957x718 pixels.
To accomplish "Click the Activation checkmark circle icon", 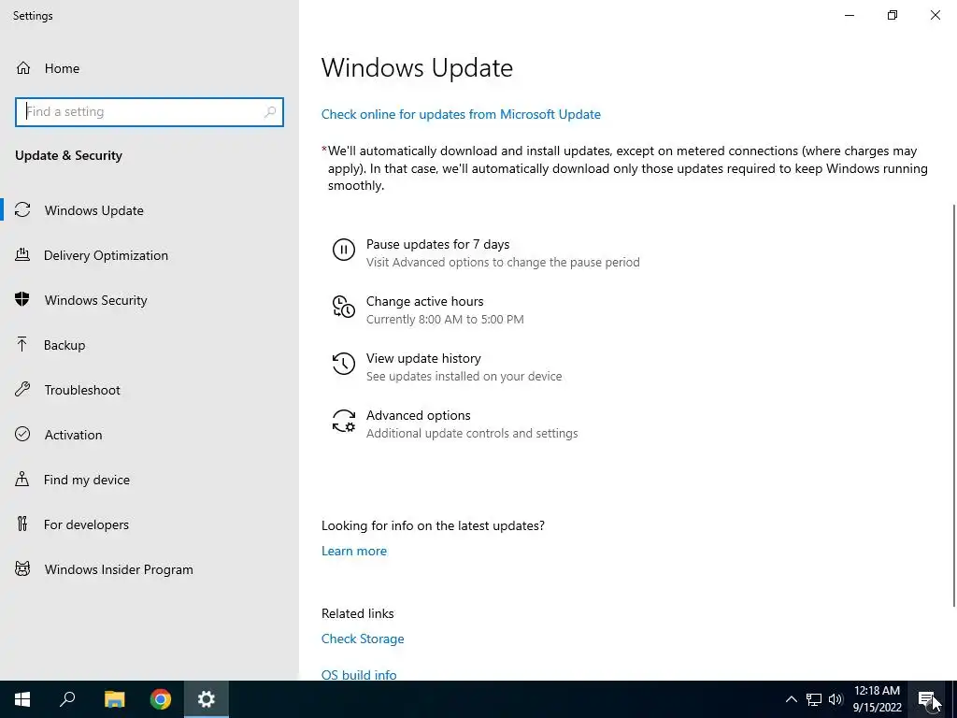I will tap(22, 434).
